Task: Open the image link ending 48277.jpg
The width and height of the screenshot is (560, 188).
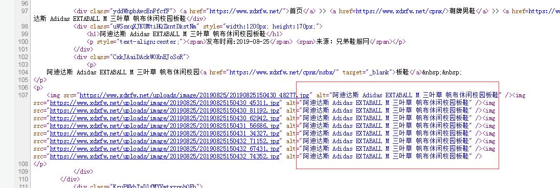Action: [194, 95]
